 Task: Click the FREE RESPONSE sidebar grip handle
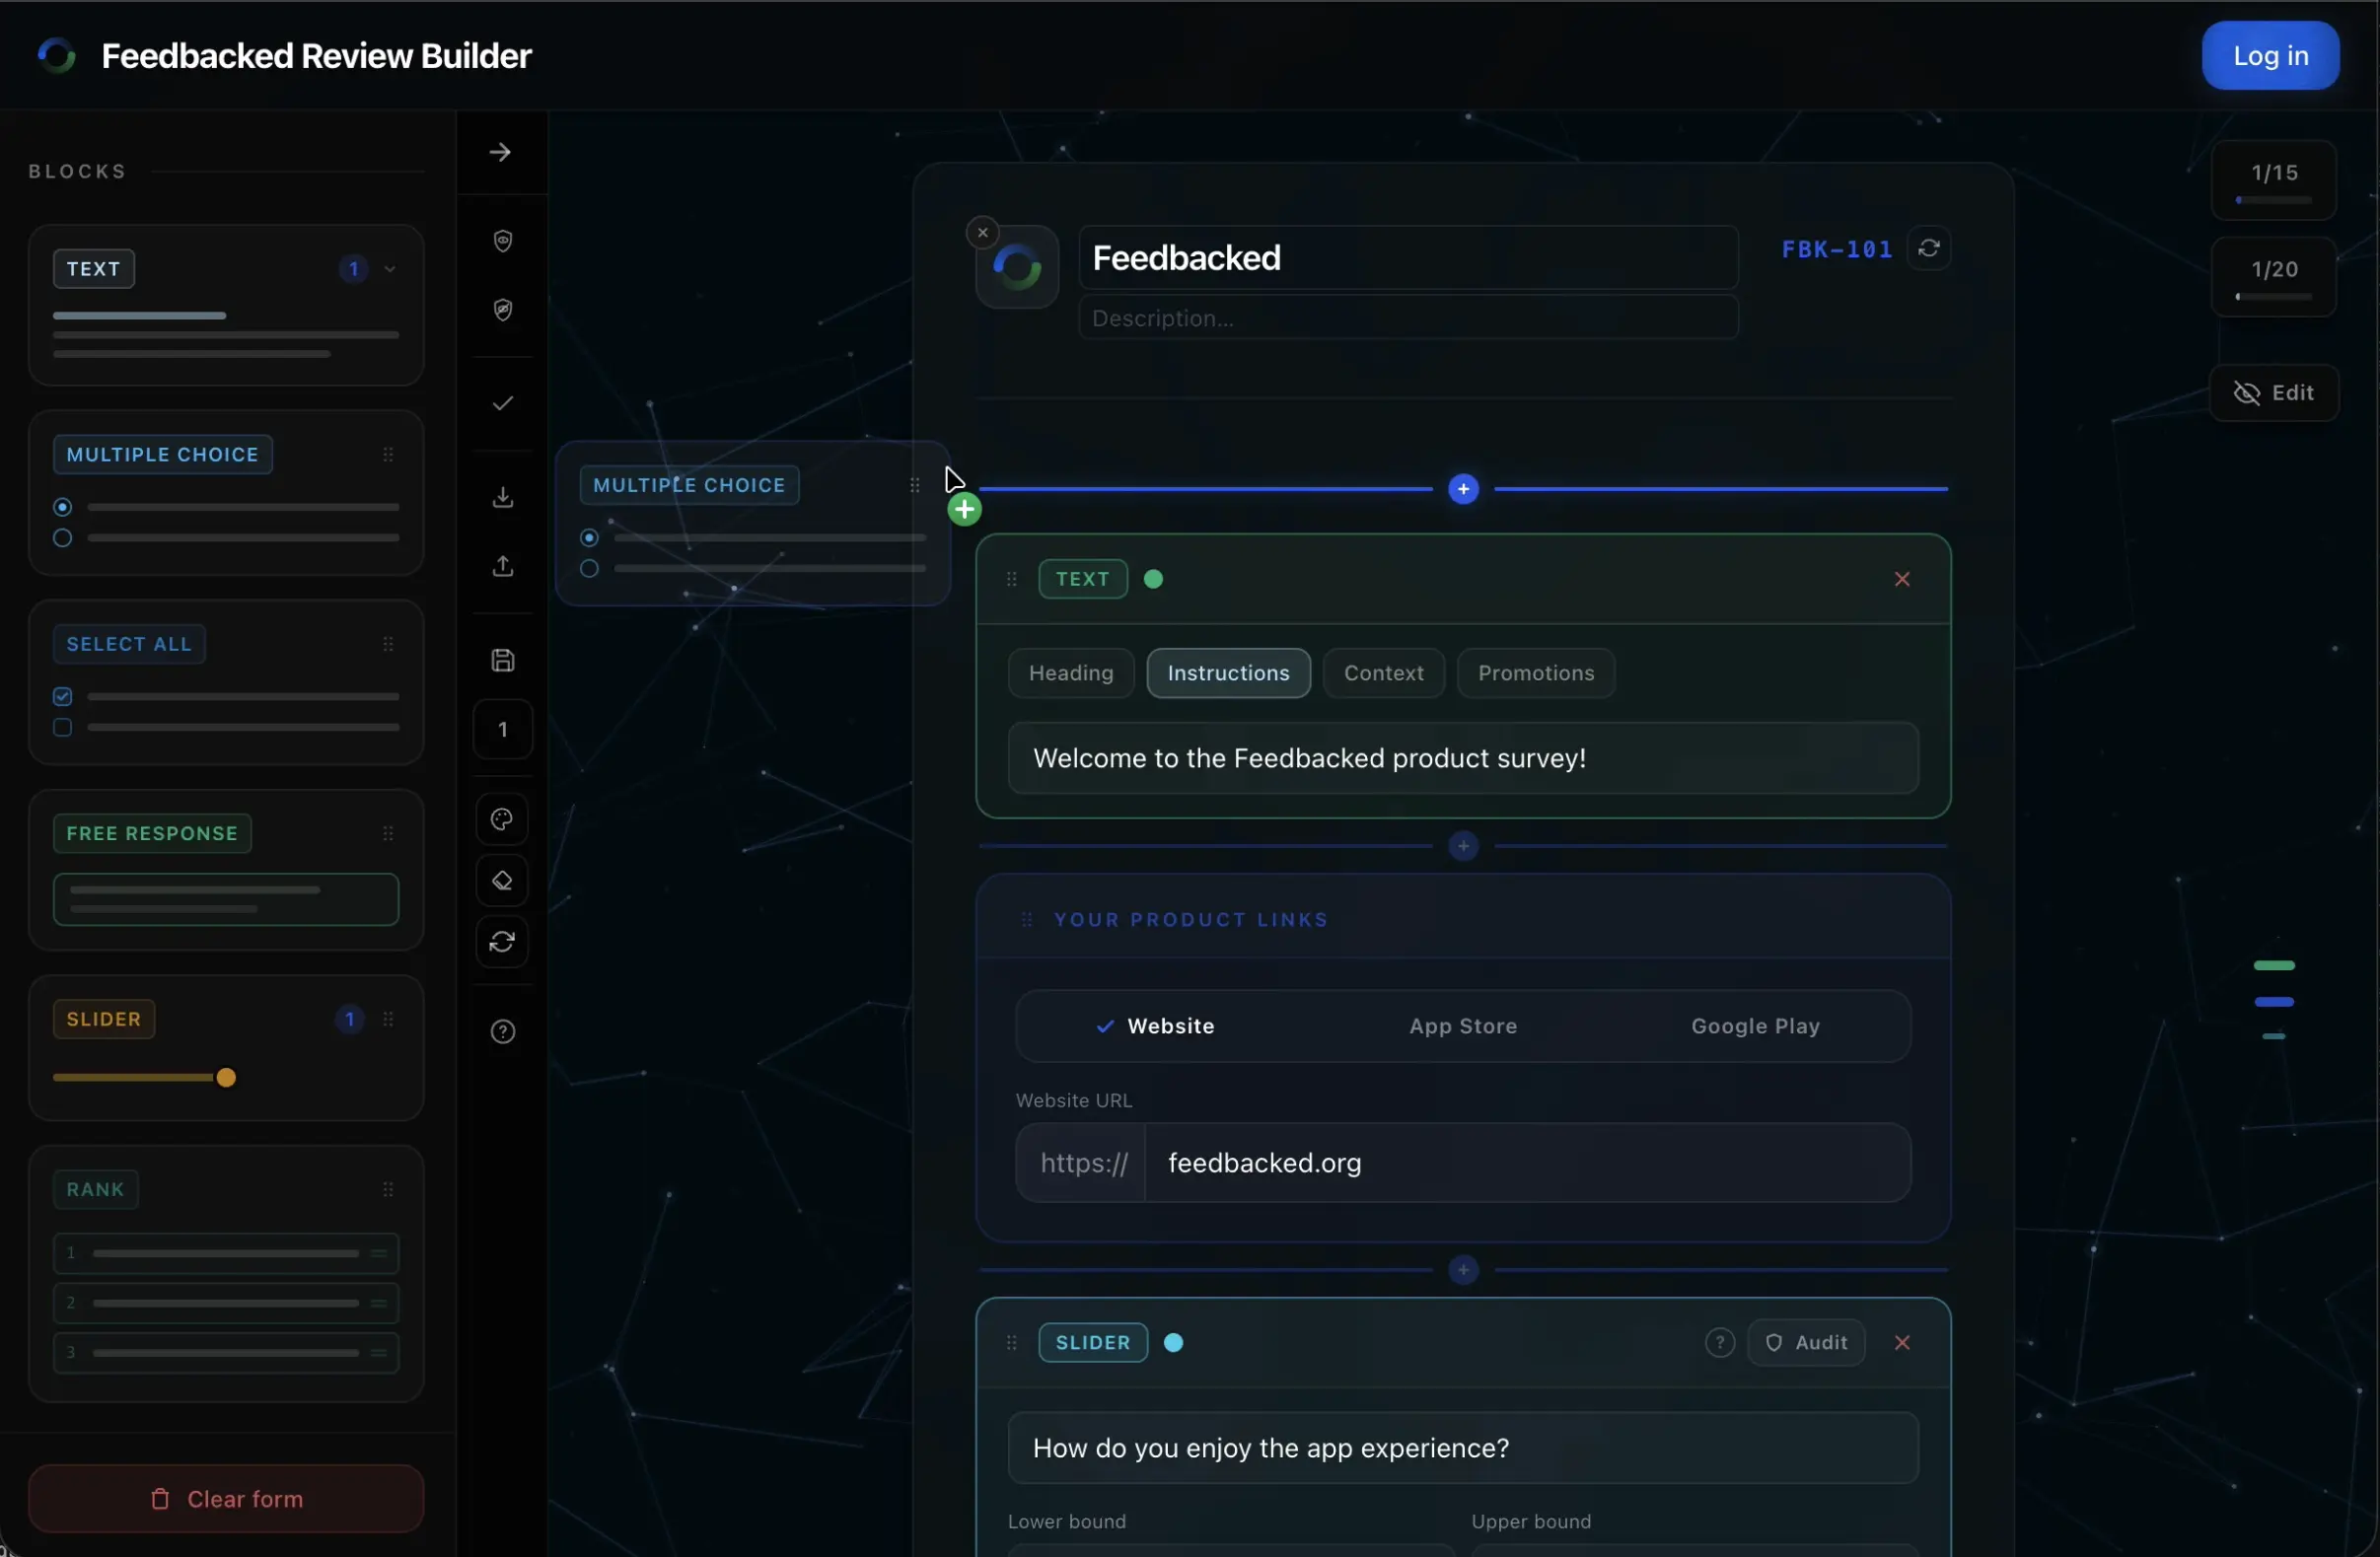pos(388,834)
